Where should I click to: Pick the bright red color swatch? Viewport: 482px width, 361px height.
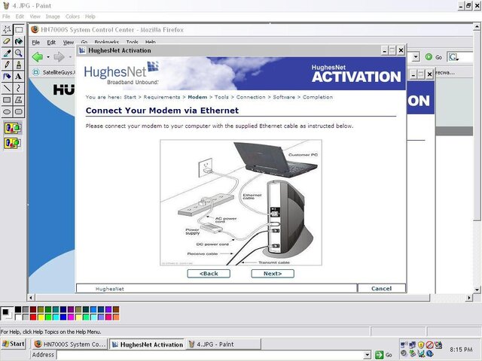coord(33,317)
